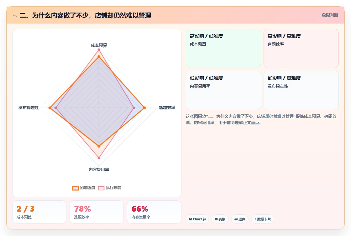Click the pink data point on 内容复用率 axis
351x236 pixels.
click(x=99, y=158)
